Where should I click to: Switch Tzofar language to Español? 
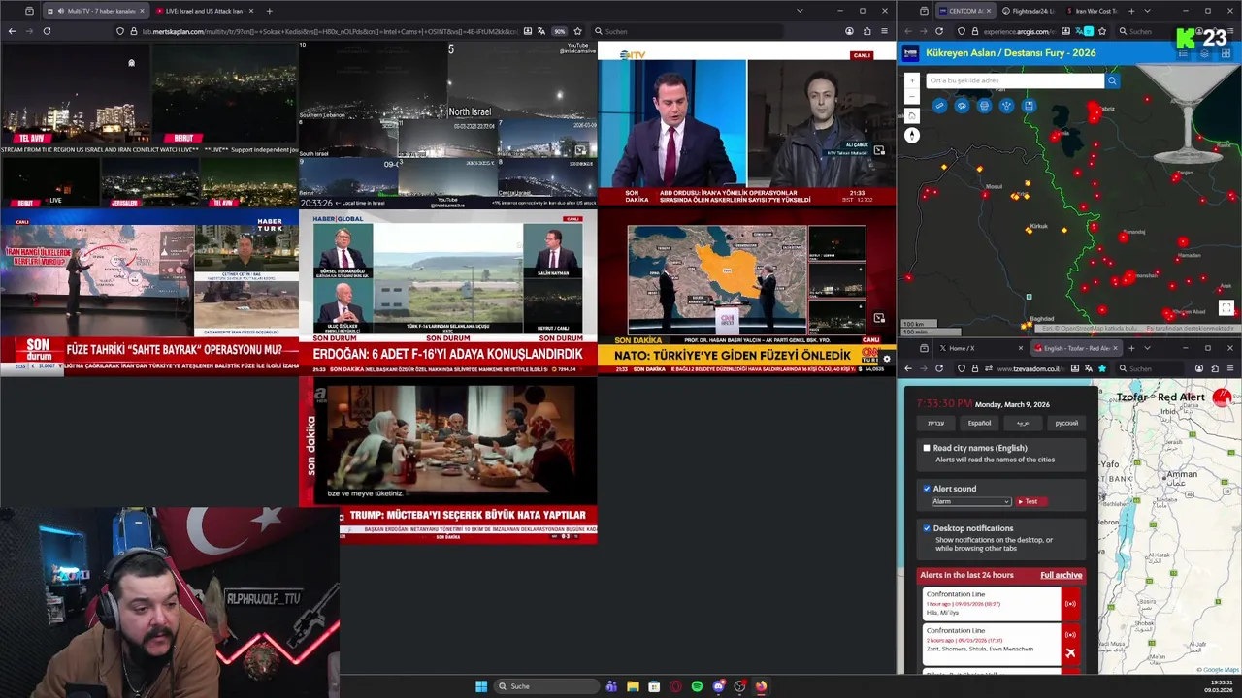click(979, 423)
